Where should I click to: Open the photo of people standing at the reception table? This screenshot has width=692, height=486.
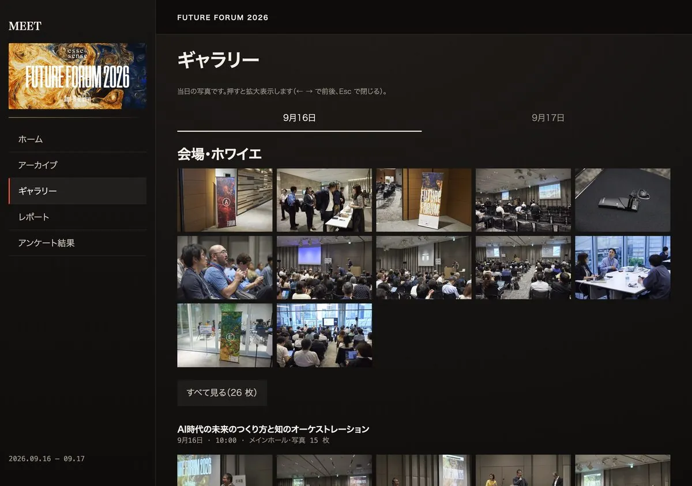(x=324, y=200)
